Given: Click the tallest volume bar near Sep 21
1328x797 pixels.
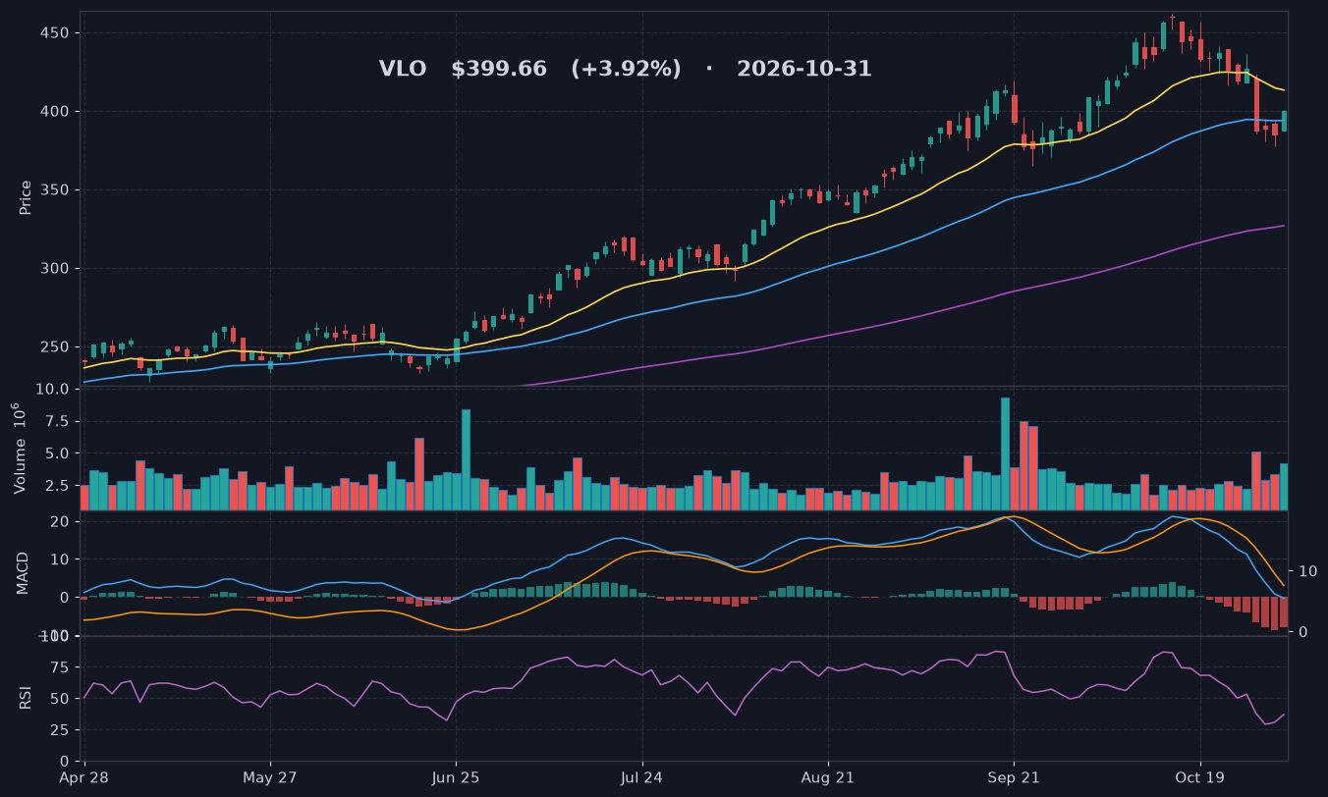Looking at the screenshot, I should click(1005, 454).
